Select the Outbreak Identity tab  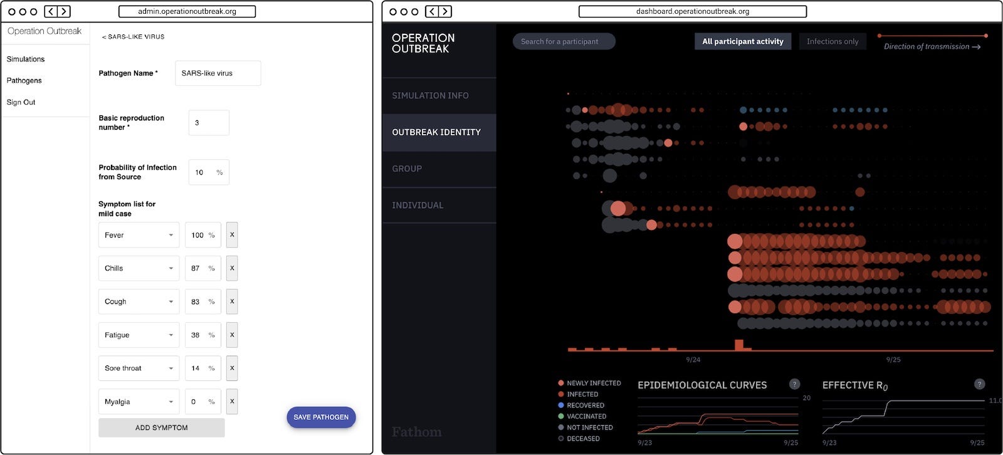coord(439,132)
